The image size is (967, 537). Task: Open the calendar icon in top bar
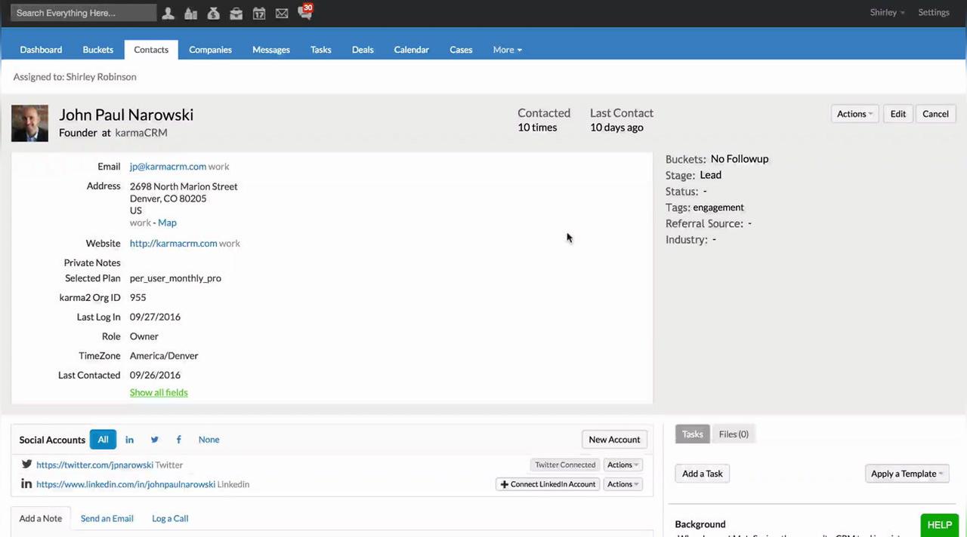(x=258, y=13)
